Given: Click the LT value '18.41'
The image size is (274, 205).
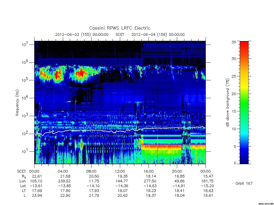Looking at the screenshot, I should pyautogui.click(x=180, y=191).
